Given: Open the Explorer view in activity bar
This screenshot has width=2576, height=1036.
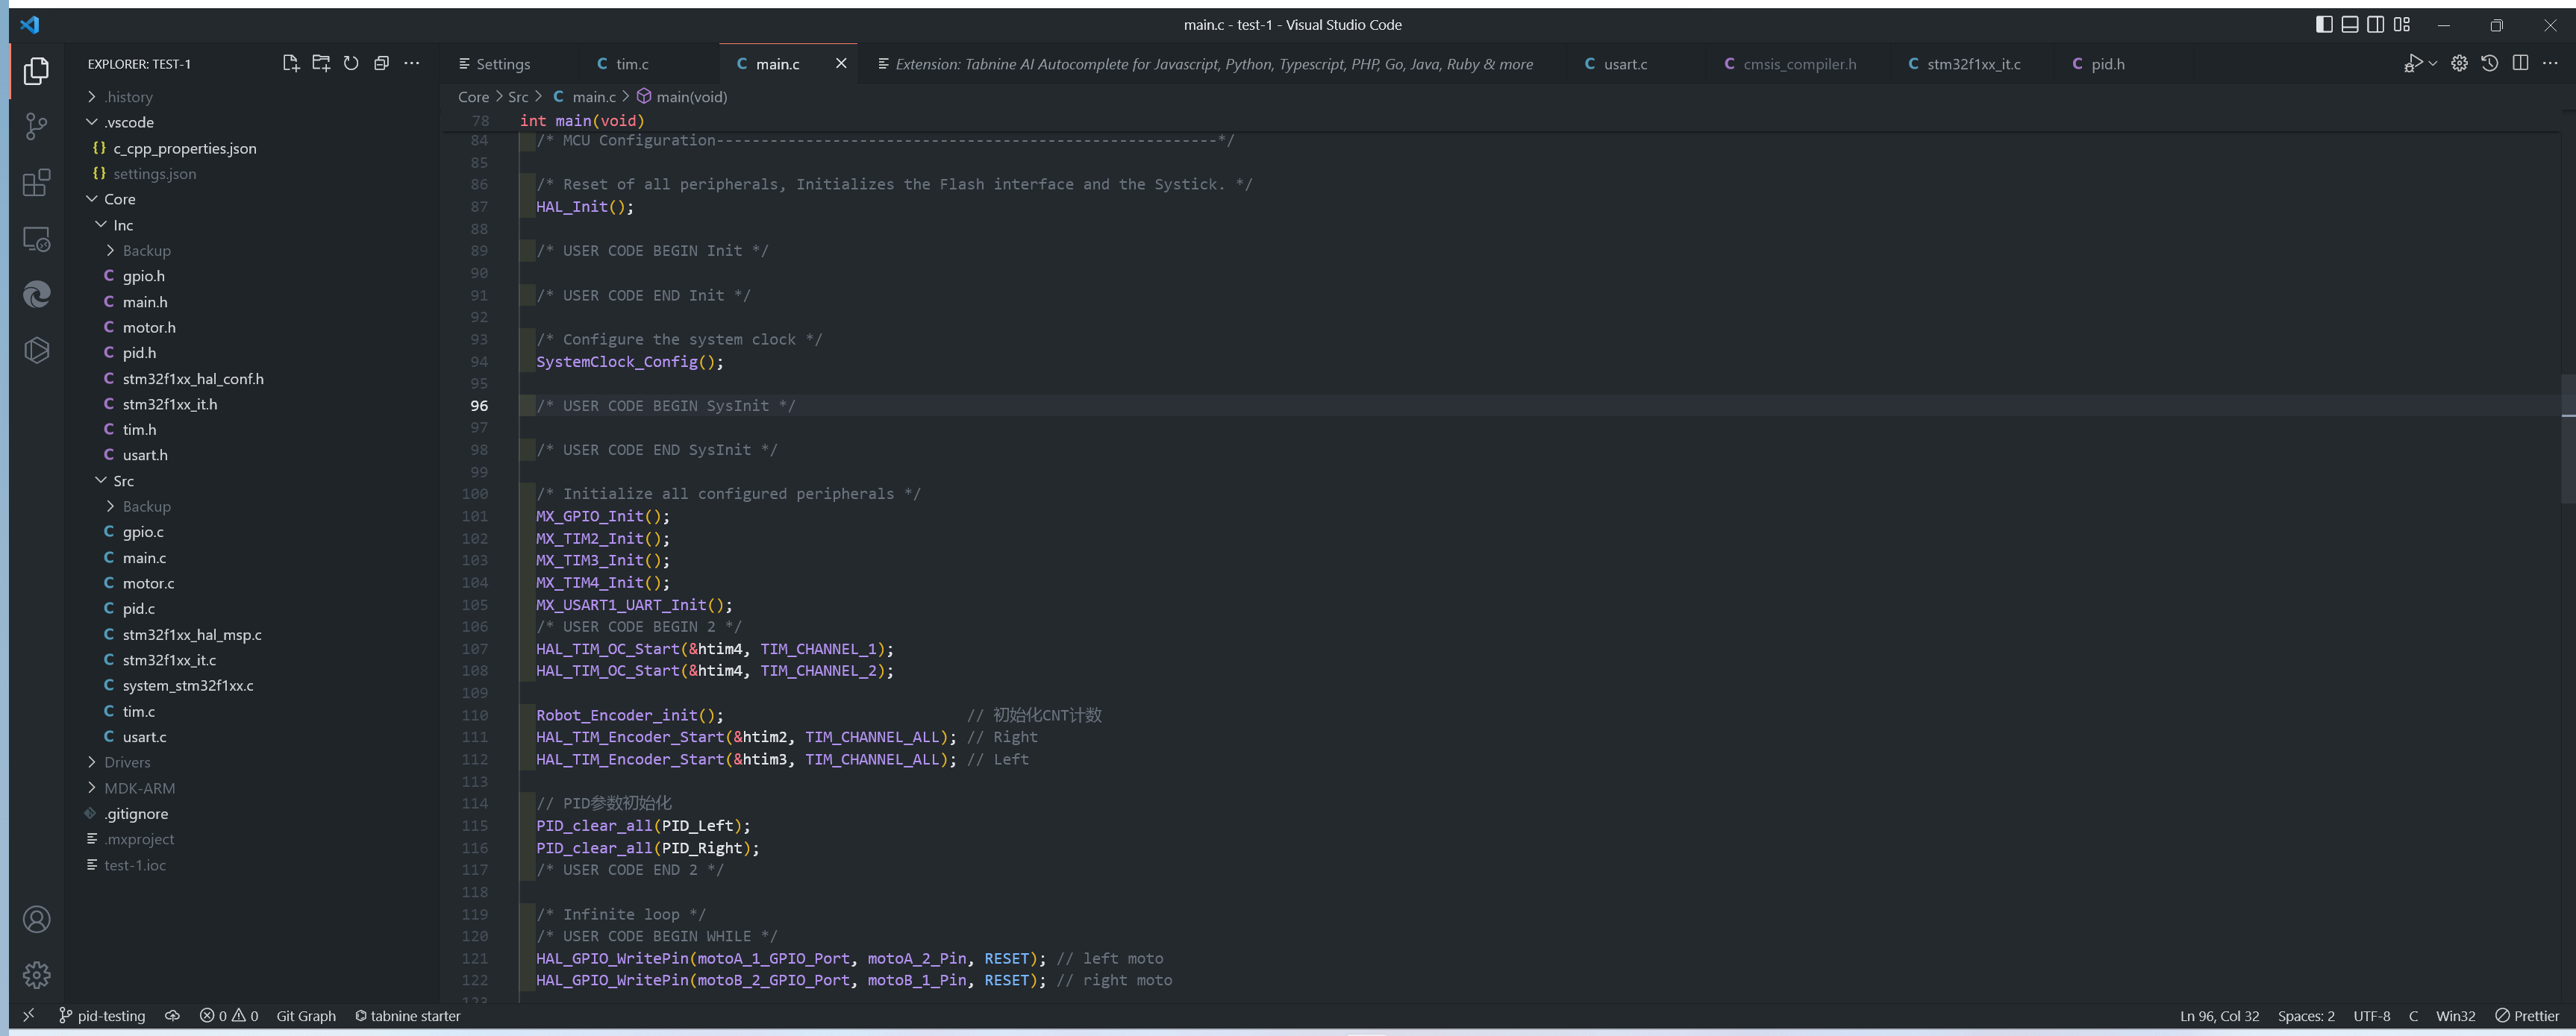Looking at the screenshot, I should pos(37,71).
